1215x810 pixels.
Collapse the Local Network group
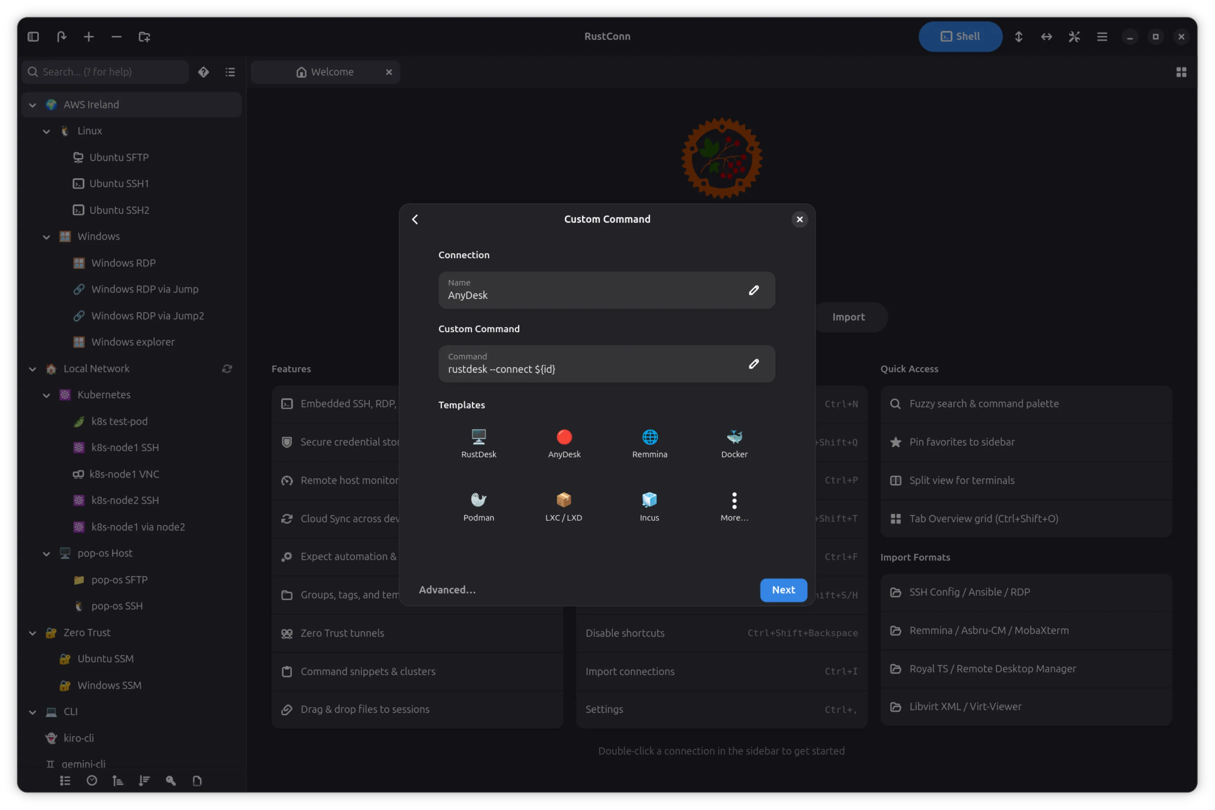coord(33,369)
